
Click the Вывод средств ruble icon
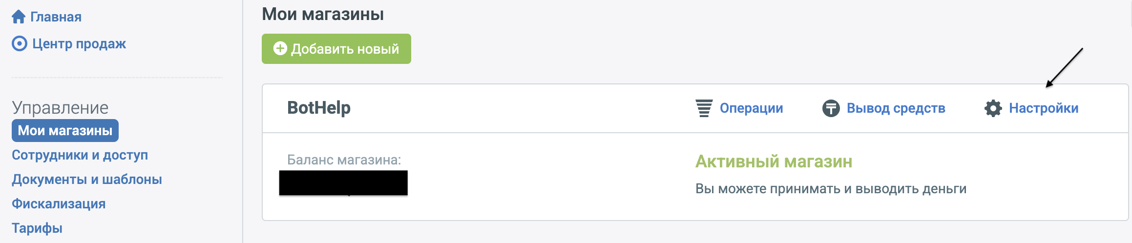pyautogui.click(x=831, y=108)
